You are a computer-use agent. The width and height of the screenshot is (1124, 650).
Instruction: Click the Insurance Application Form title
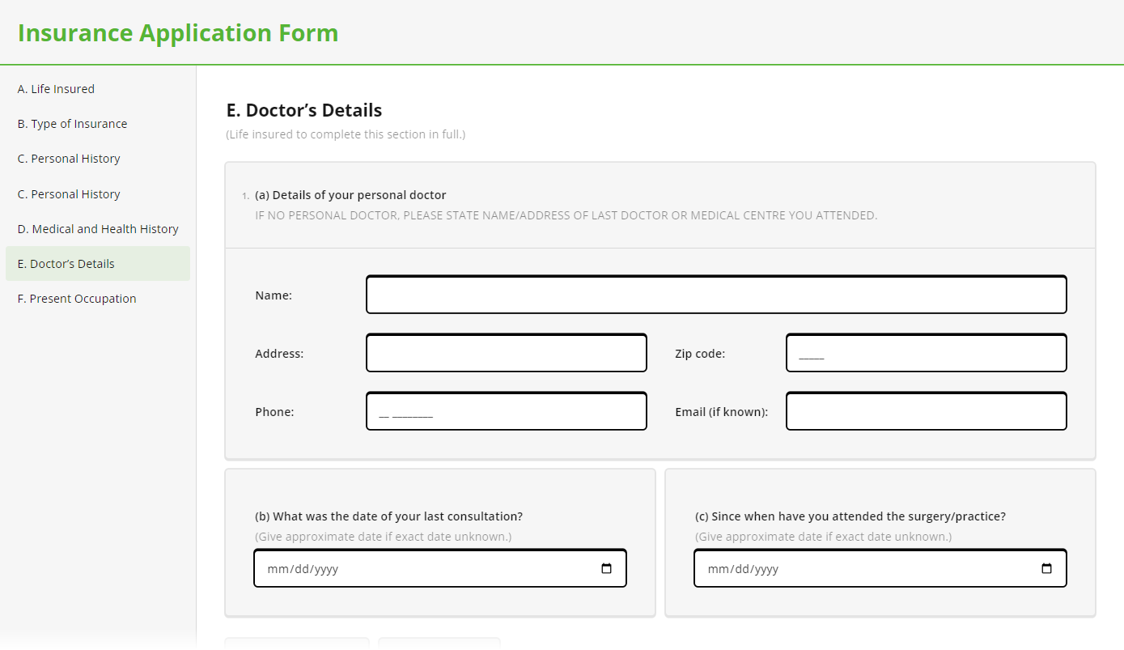(177, 33)
